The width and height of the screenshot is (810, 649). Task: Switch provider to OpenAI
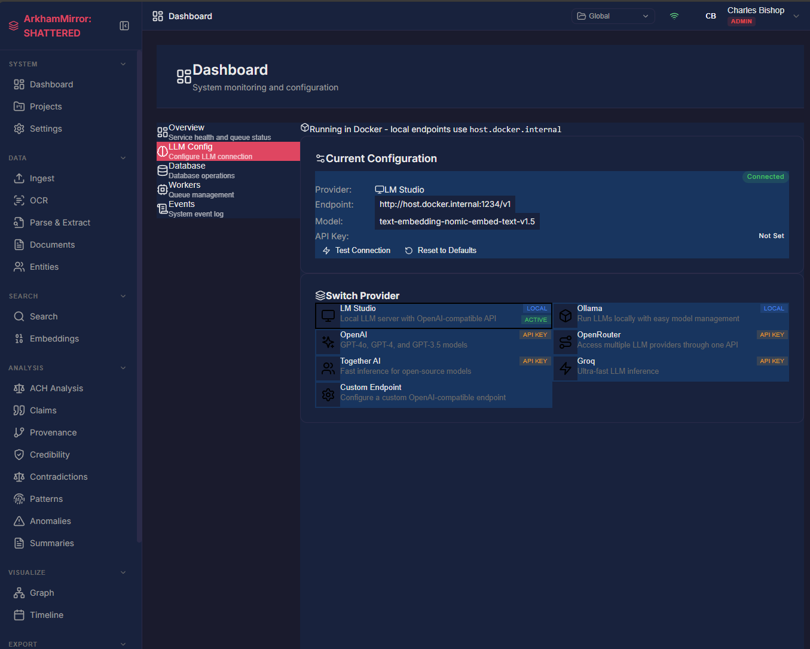point(433,342)
